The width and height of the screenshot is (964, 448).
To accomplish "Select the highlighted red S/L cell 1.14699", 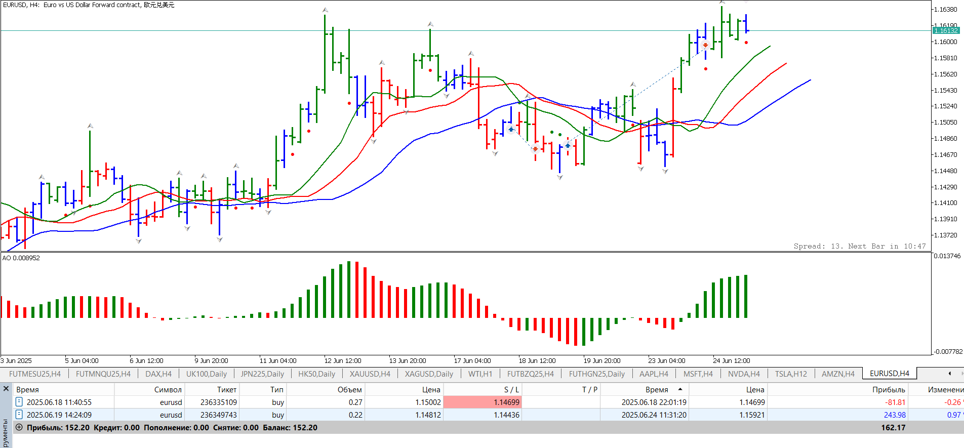I will pos(482,402).
